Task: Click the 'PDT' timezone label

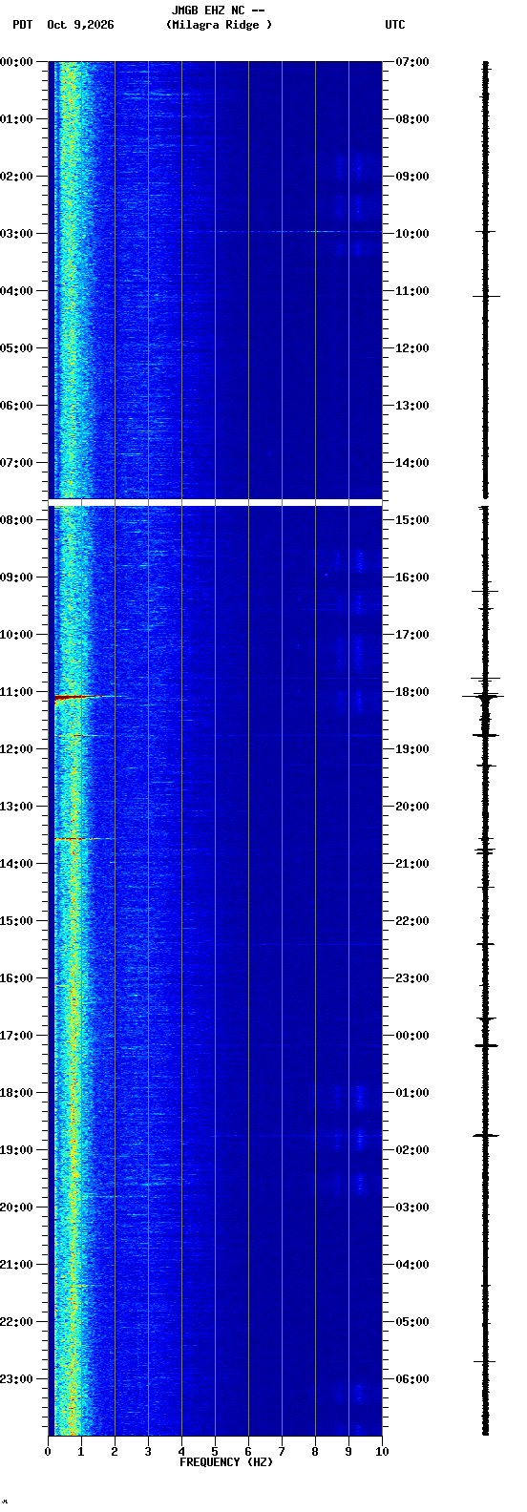Action: click(x=23, y=25)
